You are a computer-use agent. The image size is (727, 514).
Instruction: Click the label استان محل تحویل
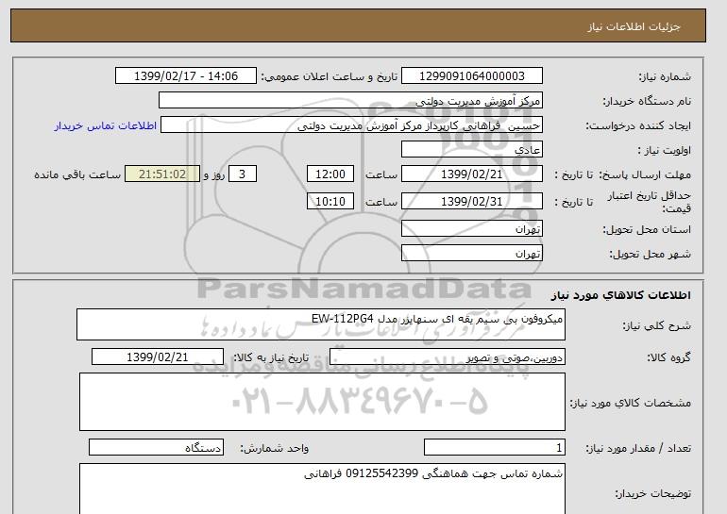(647, 229)
